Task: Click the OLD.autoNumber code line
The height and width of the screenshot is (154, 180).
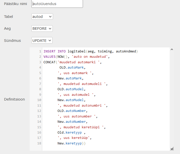Action: 72,111
